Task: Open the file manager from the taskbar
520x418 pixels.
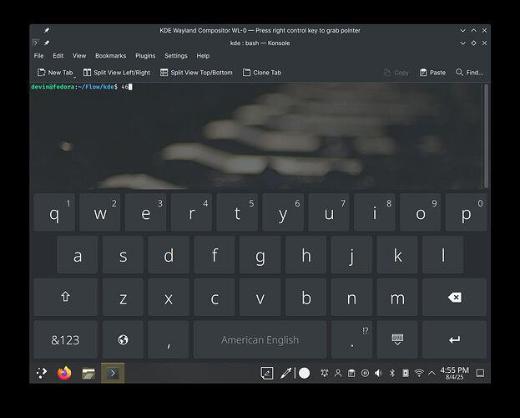Action: coord(88,373)
